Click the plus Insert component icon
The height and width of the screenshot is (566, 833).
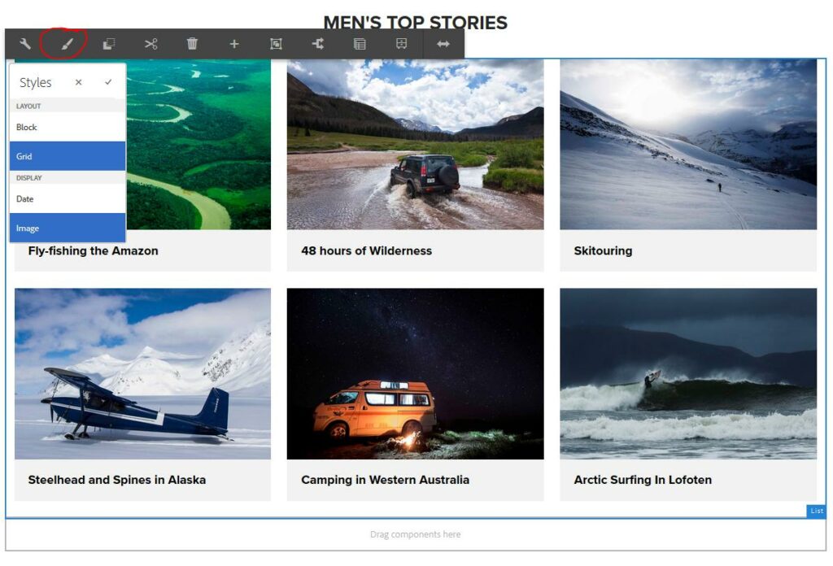coord(233,44)
